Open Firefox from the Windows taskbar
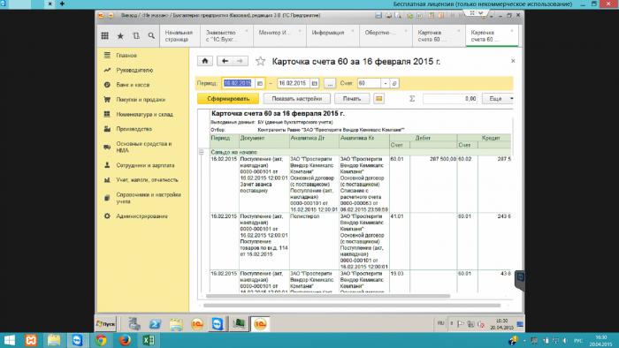 [x=125, y=340]
